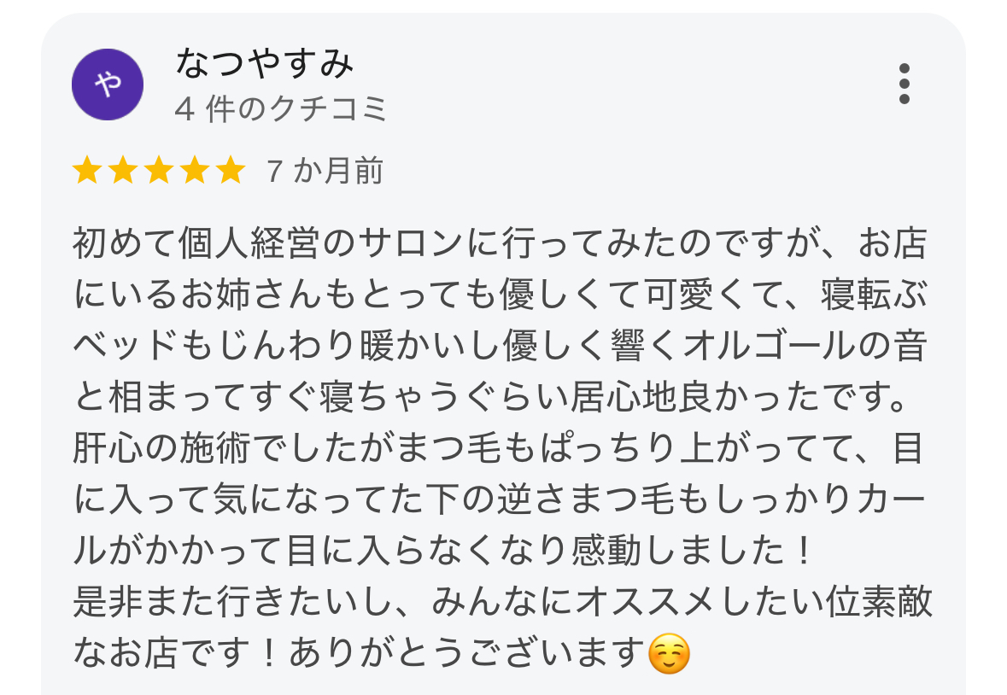Click the smiling emoji ending the review
Image resolution: width=1007 pixels, height=695 pixels.
pos(669,655)
